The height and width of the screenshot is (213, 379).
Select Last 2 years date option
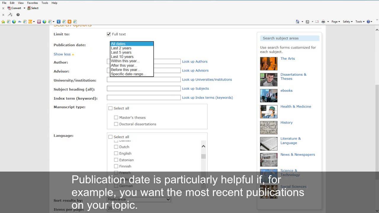(132, 48)
